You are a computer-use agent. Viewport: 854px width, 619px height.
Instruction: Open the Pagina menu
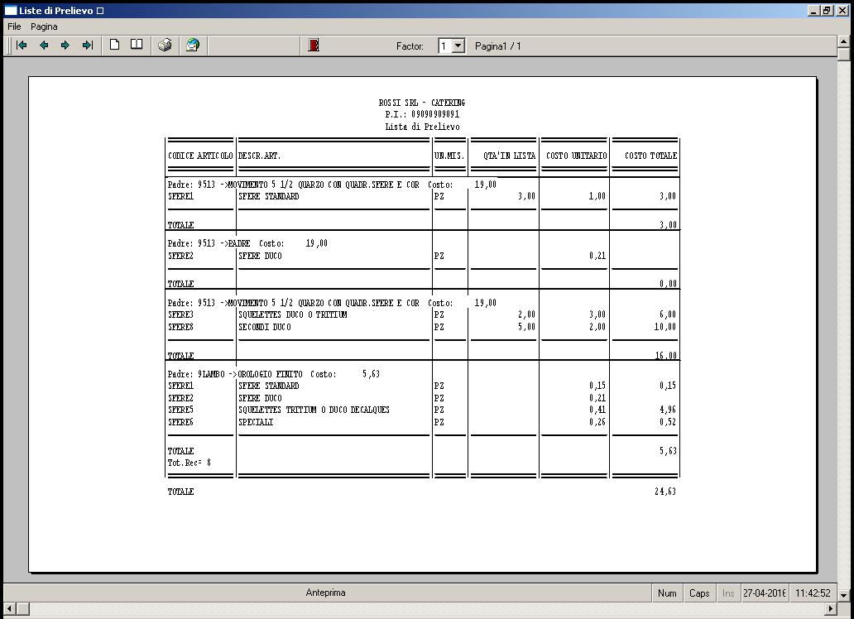point(44,26)
